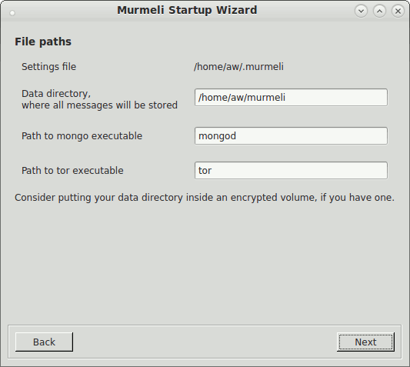Click the 'Murmeli Startup Wizard' title text
This screenshot has width=410, height=367.
[x=187, y=10]
